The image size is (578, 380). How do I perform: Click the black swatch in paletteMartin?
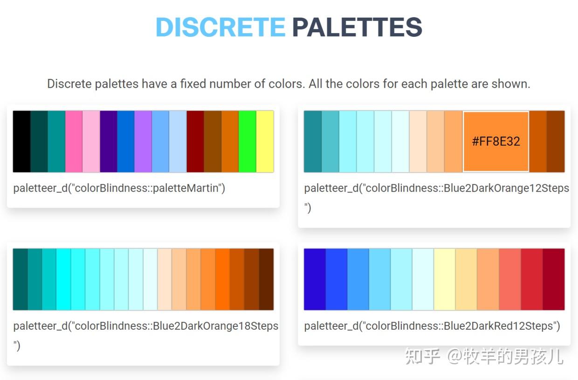[x=21, y=141]
